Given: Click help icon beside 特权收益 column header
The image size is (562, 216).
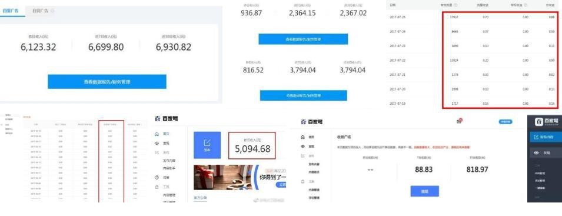Looking at the screenshot, I should point(526,5).
